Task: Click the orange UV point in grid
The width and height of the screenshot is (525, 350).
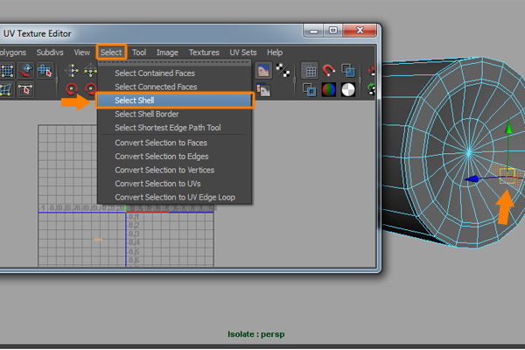Action: click(98, 240)
